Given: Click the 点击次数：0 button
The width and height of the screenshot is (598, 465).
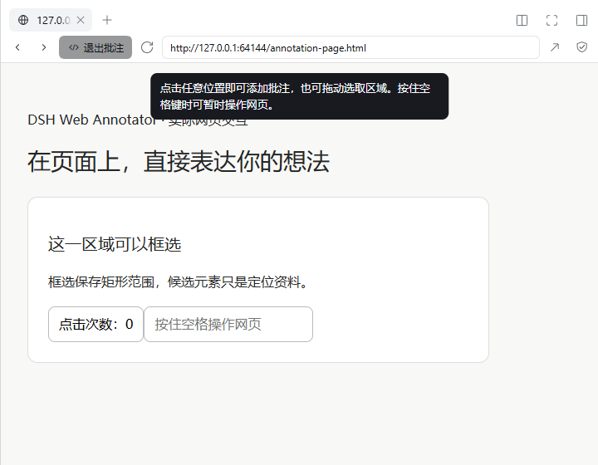Looking at the screenshot, I should coord(96,325).
